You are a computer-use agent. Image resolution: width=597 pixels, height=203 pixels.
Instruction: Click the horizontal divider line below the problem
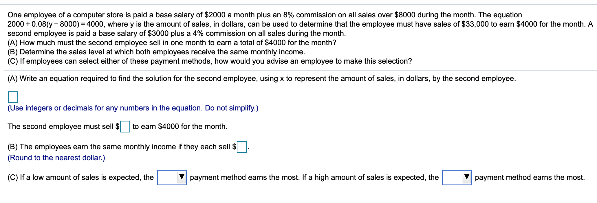click(x=298, y=69)
